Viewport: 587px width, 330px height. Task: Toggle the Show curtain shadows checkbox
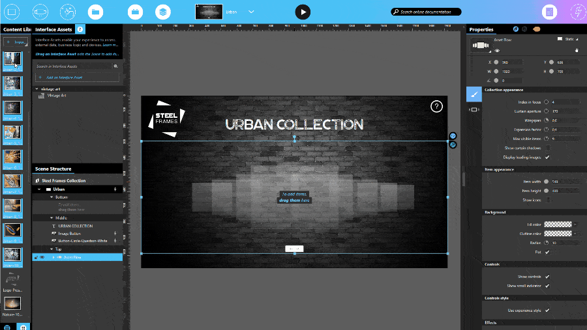(547, 148)
